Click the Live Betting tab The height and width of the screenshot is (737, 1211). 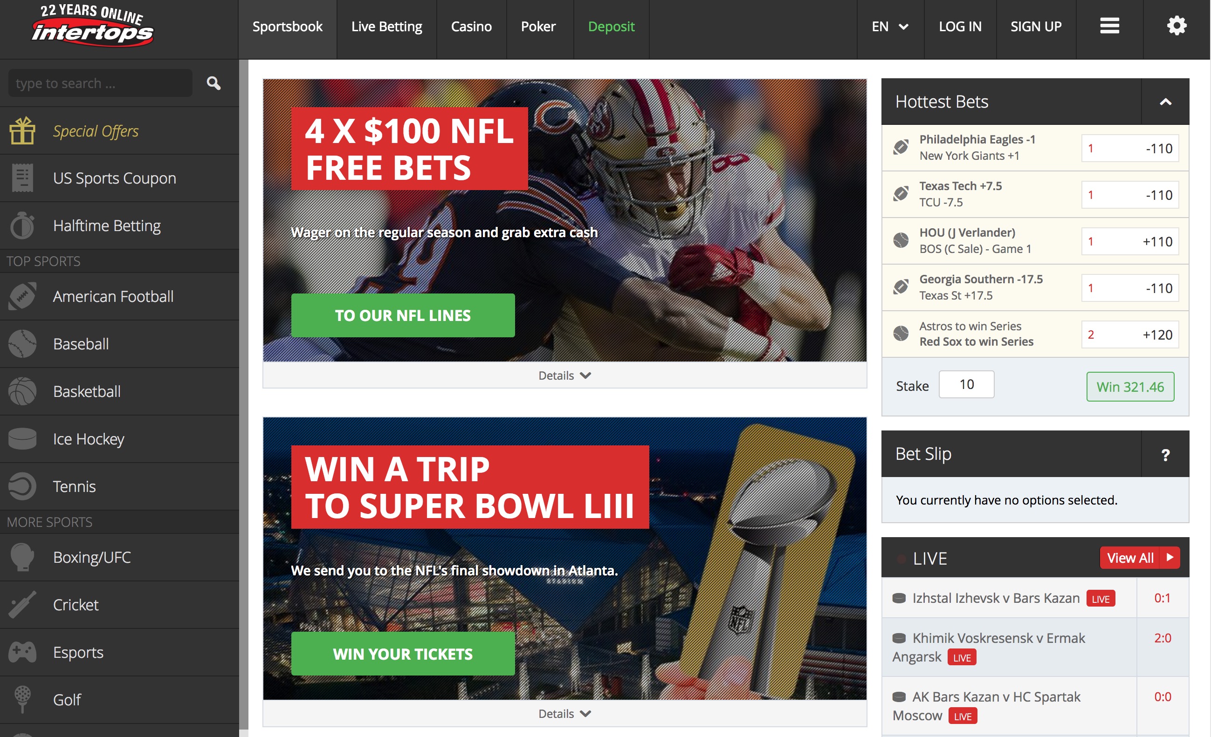click(386, 26)
